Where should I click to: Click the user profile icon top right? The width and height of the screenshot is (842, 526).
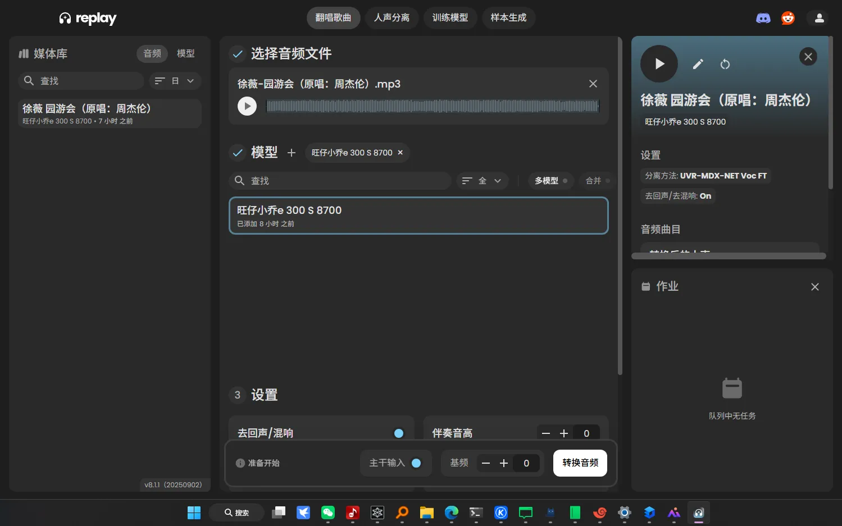click(x=818, y=17)
